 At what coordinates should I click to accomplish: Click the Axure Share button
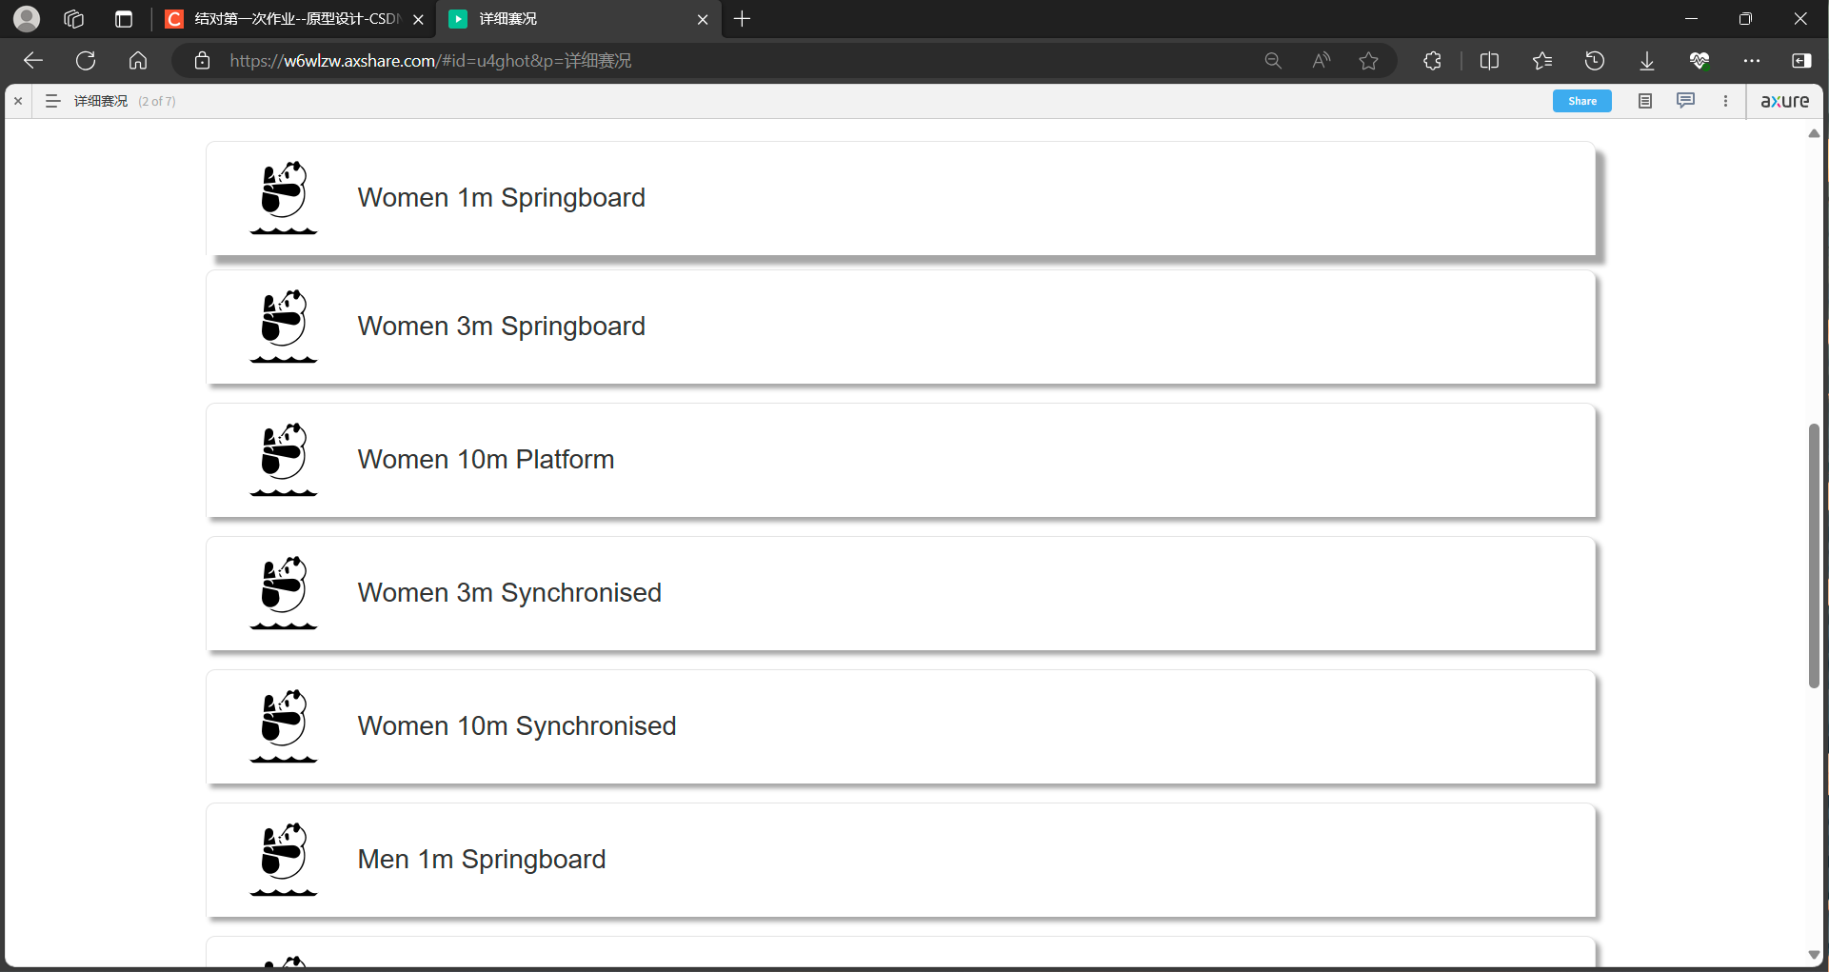(1581, 101)
